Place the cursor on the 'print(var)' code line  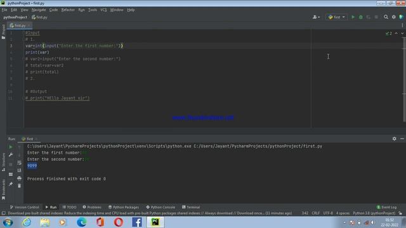click(x=37, y=53)
